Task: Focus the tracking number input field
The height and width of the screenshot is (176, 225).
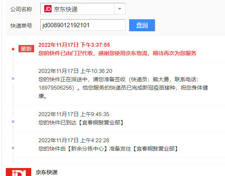Action: [x=83, y=25]
